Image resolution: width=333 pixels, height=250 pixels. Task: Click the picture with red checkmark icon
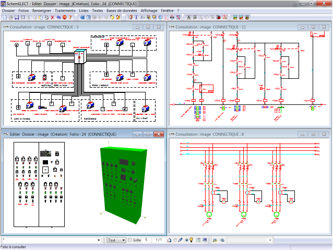241,17
